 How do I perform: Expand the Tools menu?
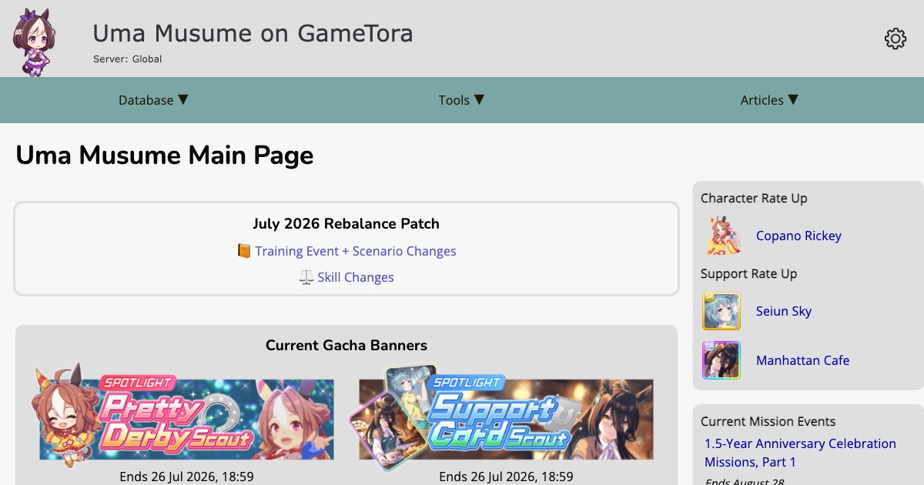(x=461, y=100)
